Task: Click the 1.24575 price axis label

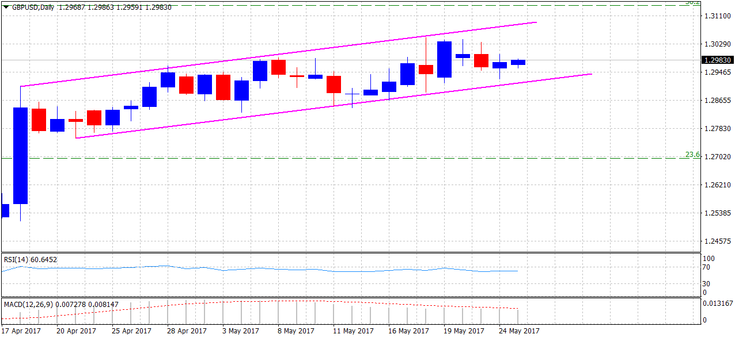Action: pyautogui.click(x=717, y=241)
